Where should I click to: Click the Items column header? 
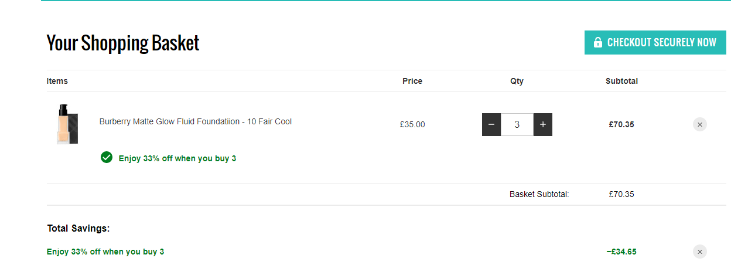[x=57, y=81]
